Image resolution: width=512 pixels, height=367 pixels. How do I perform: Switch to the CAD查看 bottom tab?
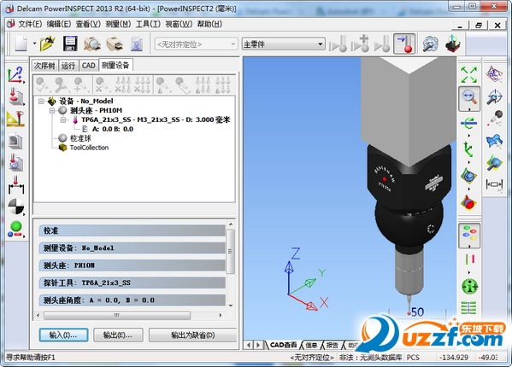(x=283, y=345)
